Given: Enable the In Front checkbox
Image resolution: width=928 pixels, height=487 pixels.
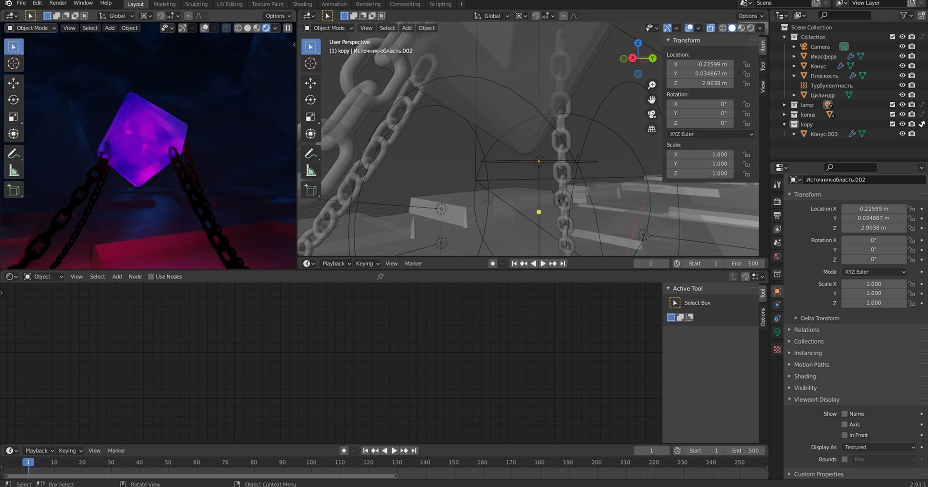Looking at the screenshot, I should [844, 435].
